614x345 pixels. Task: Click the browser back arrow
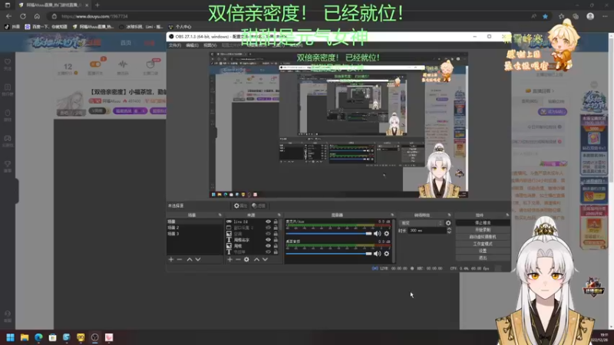[x=8, y=16]
